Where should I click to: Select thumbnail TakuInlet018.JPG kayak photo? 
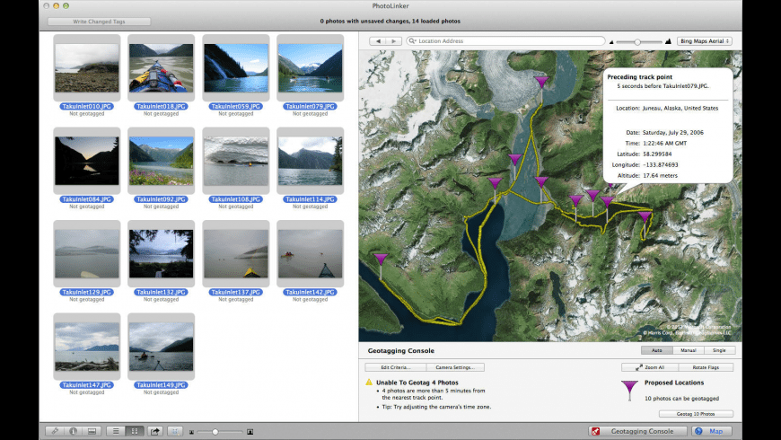pos(162,67)
